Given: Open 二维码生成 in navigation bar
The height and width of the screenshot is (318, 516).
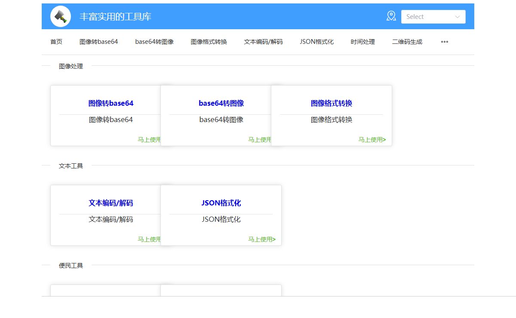Looking at the screenshot, I should pos(407,42).
